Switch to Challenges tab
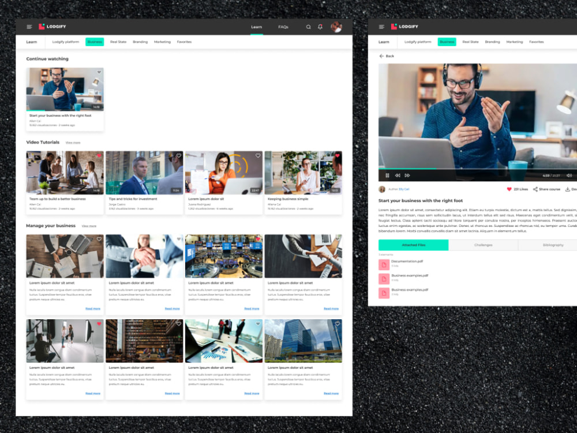 [x=483, y=245]
